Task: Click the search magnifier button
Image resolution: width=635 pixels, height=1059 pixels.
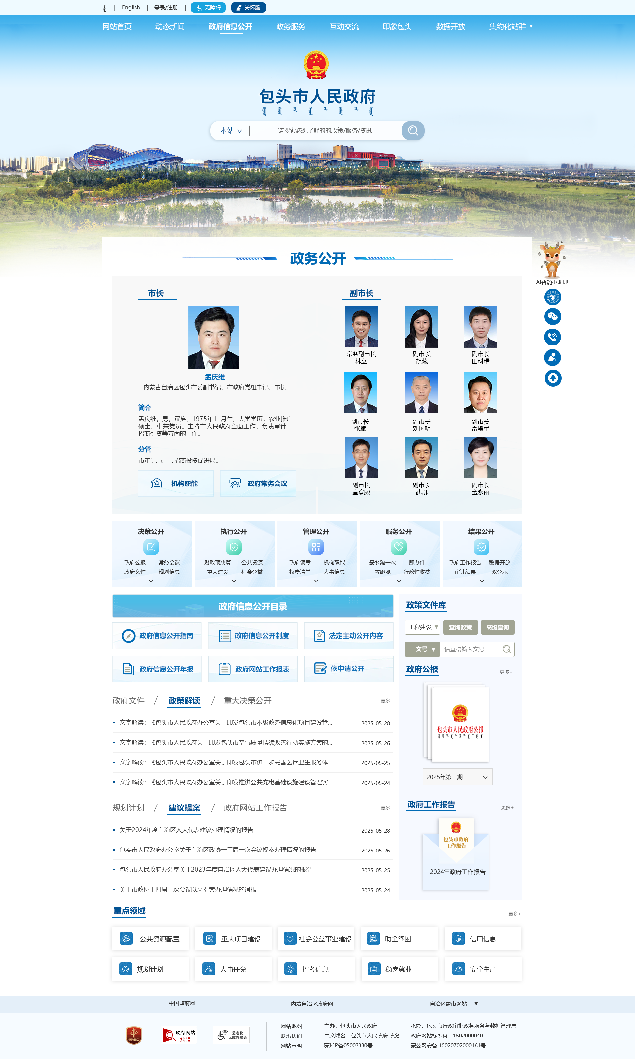Action: pyautogui.click(x=412, y=131)
